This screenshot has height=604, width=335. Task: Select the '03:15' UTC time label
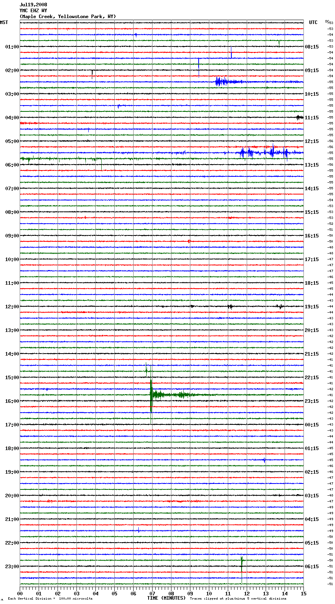(x=312, y=496)
